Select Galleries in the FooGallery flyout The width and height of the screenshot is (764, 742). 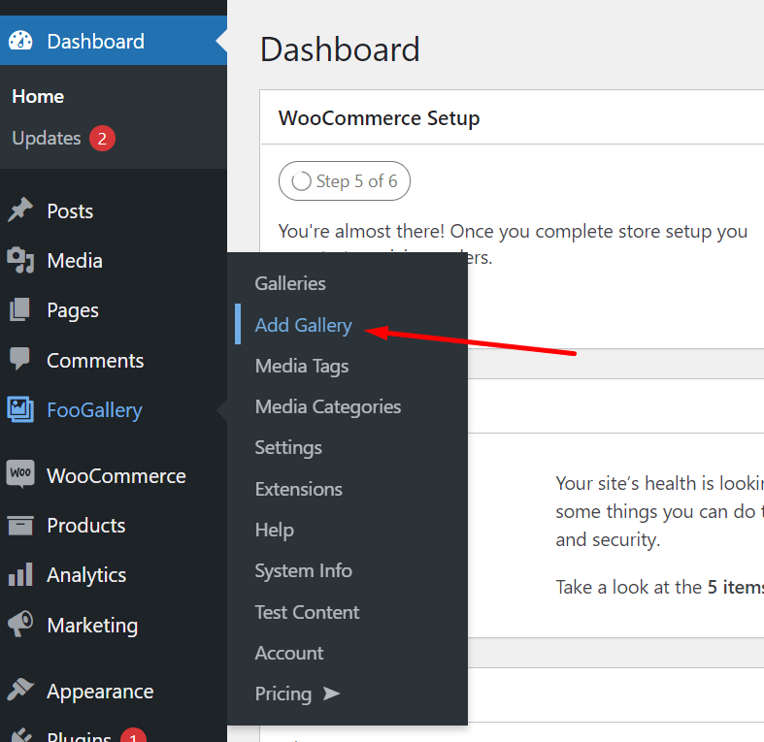tap(290, 283)
